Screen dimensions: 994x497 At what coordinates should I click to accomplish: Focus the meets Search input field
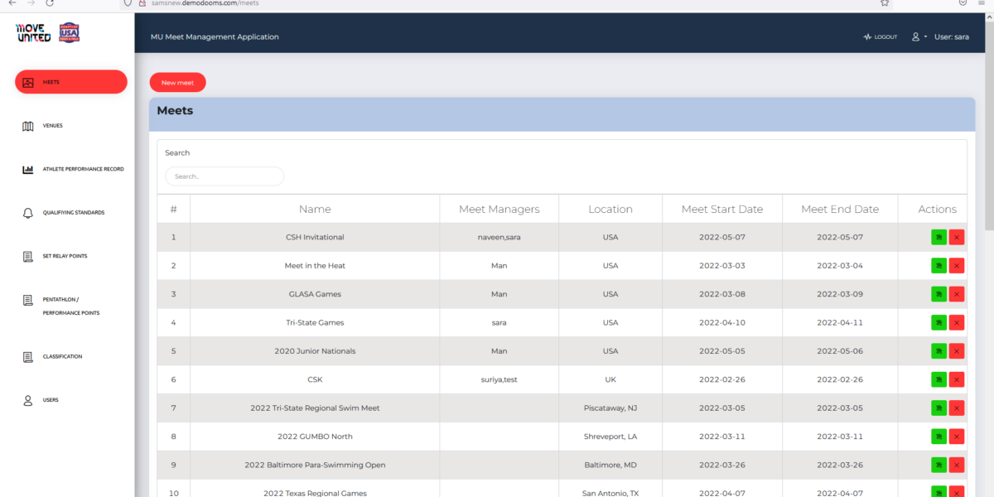[224, 176]
